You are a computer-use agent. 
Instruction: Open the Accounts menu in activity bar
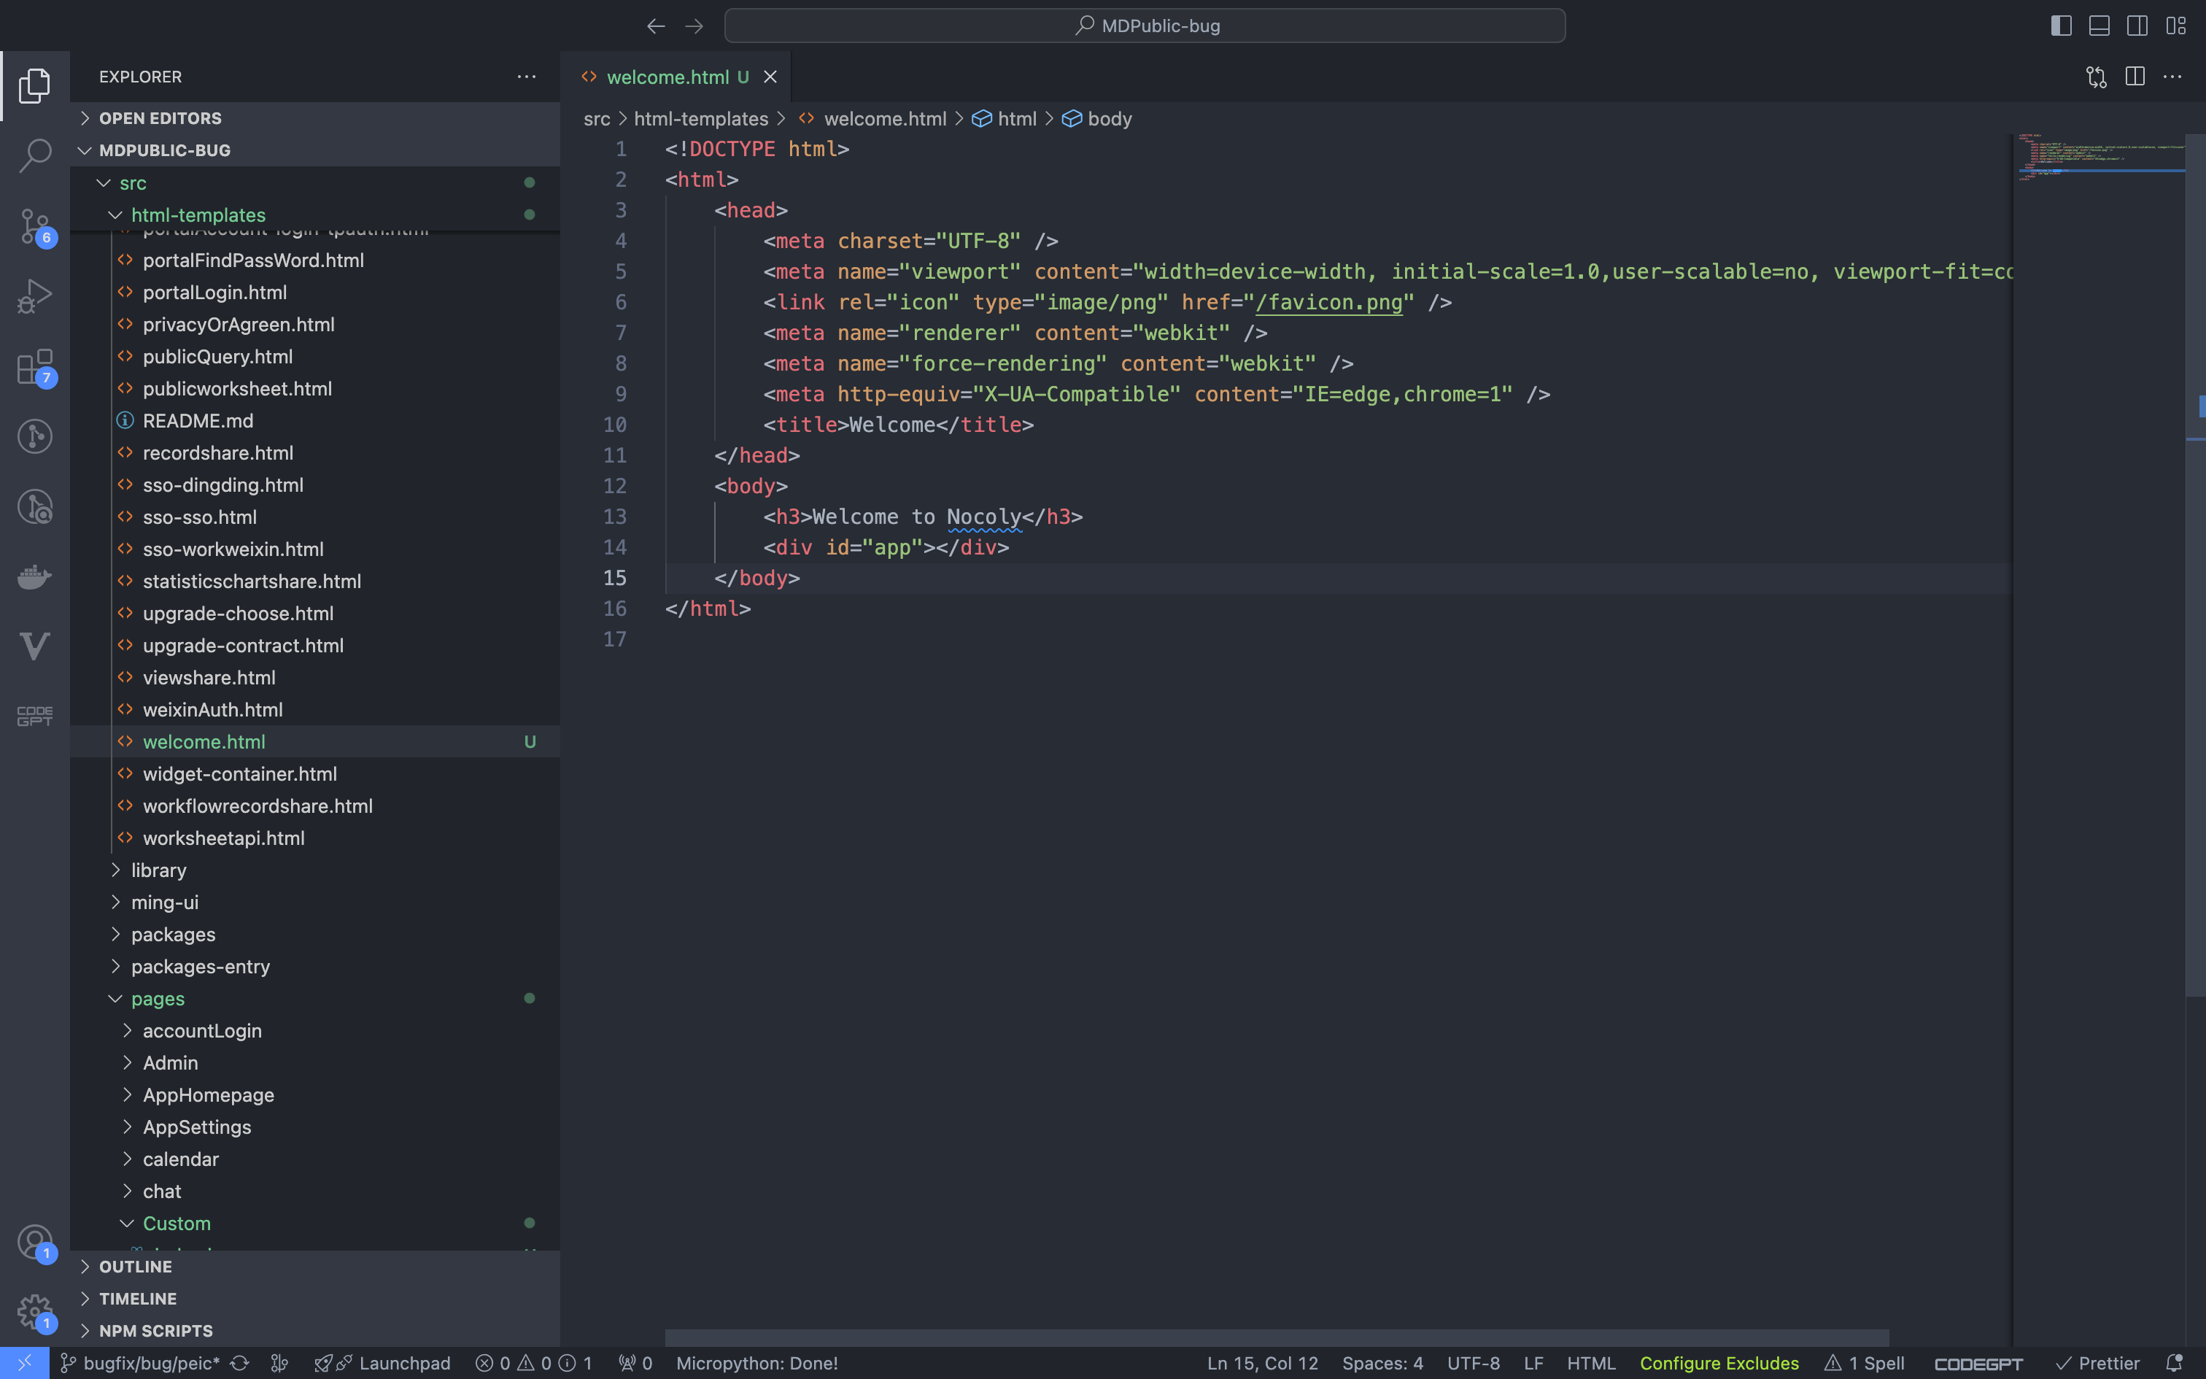click(x=34, y=1243)
